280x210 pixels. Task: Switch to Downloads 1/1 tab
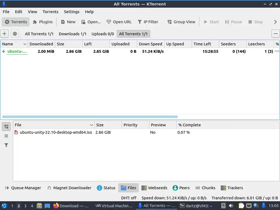72,34
